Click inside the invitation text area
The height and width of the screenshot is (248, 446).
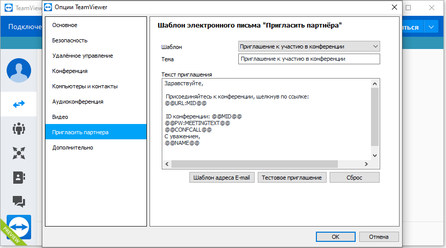(x=266, y=119)
